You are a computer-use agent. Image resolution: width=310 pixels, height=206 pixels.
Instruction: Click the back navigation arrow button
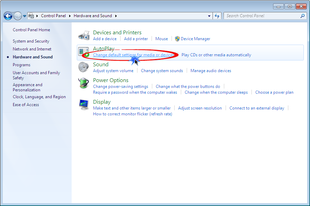8,15
